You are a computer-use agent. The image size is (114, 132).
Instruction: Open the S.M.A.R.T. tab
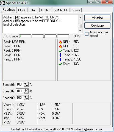tap(61, 10)
